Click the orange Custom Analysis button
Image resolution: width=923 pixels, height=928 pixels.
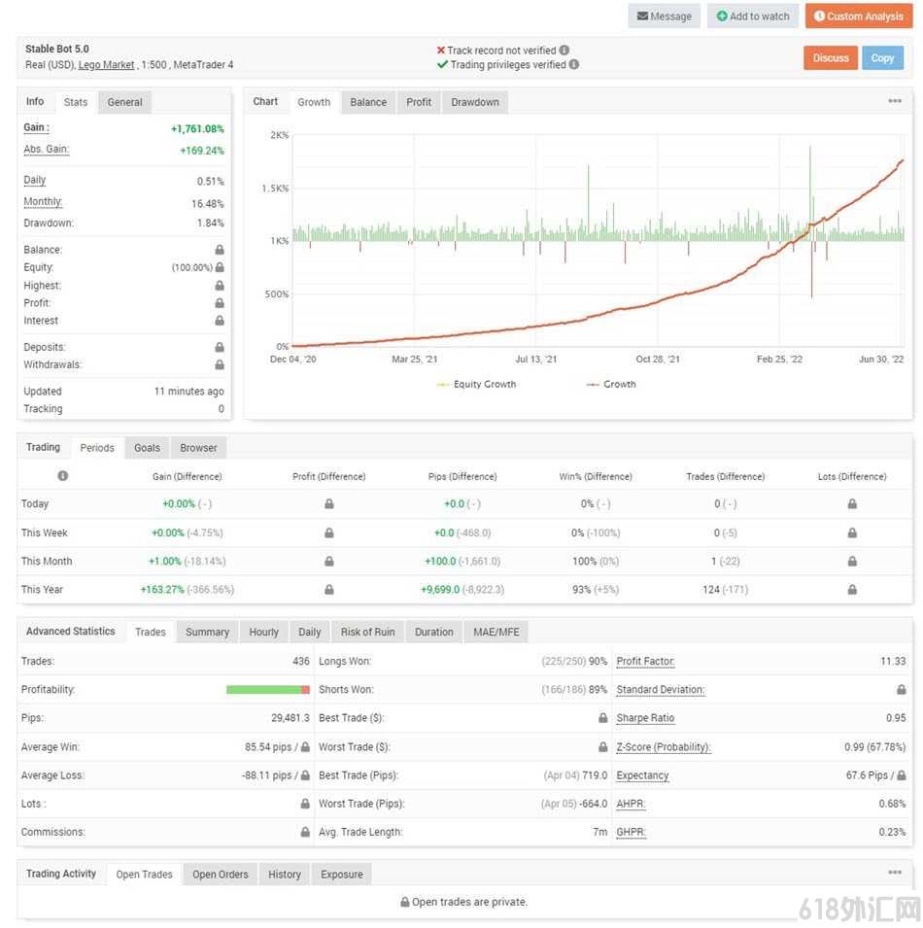[859, 16]
